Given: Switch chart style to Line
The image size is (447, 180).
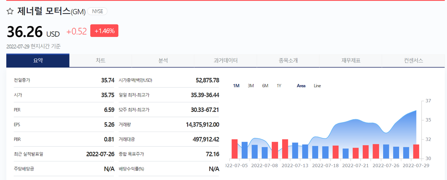Looking at the screenshot, I should point(317,86).
